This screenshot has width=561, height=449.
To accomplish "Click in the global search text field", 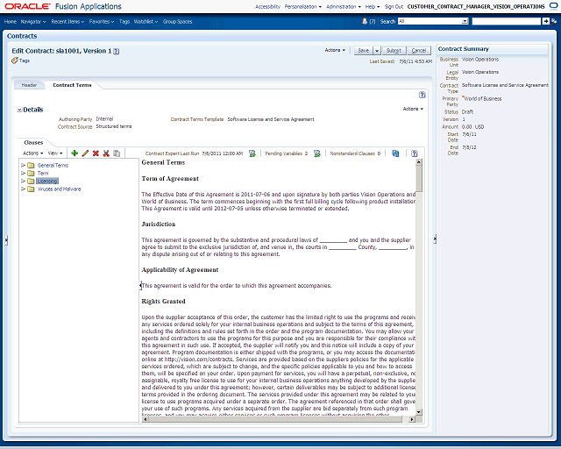I will coord(507,21).
